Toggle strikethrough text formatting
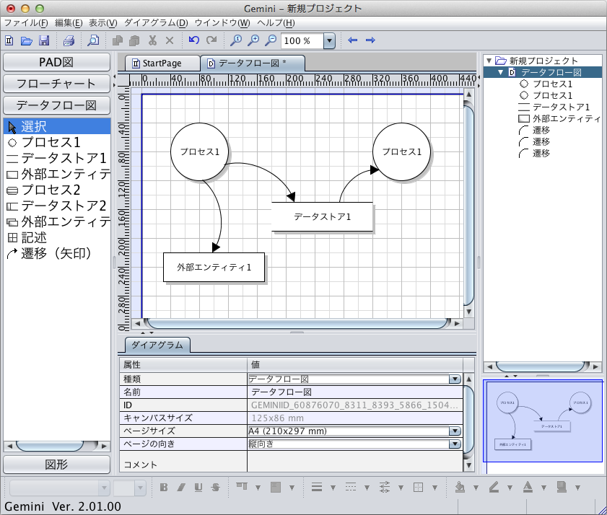607x515 pixels. pos(216,488)
